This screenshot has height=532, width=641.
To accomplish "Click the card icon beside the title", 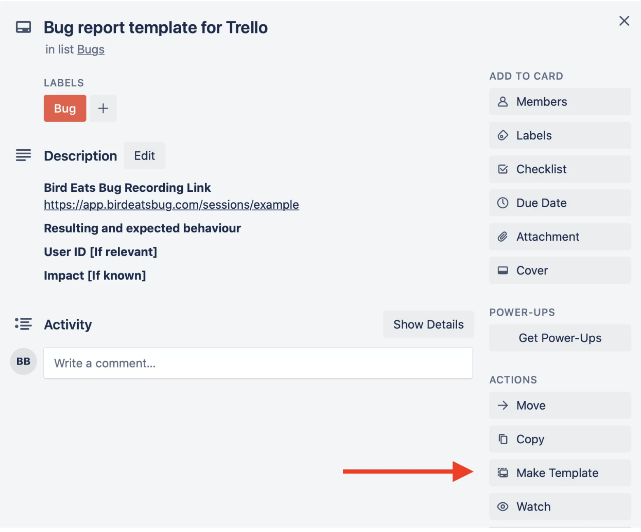I will [x=23, y=27].
